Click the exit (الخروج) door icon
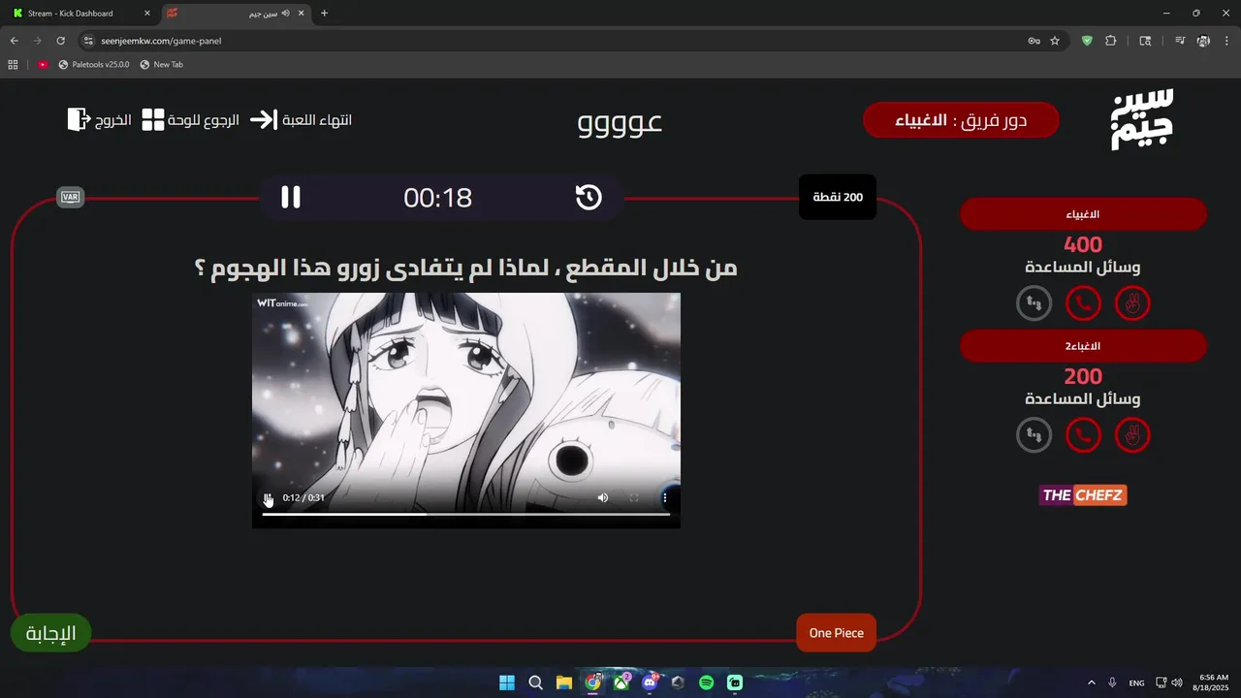This screenshot has width=1241, height=698. pyautogui.click(x=78, y=119)
